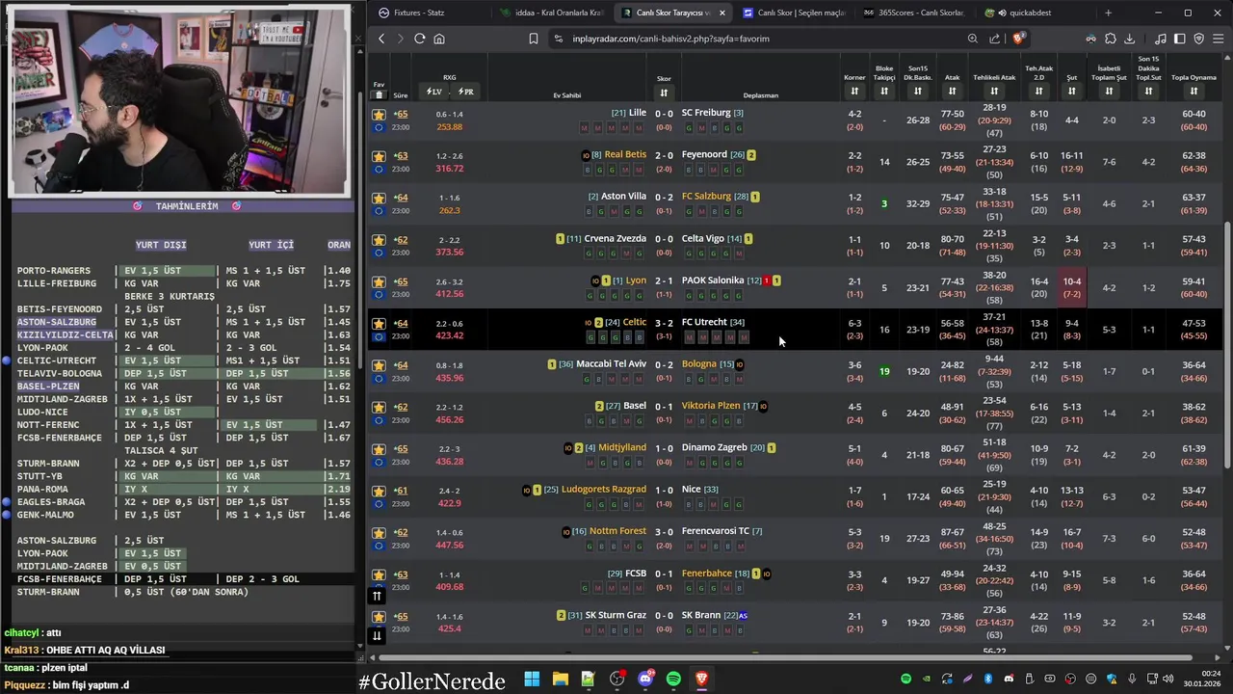The image size is (1233, 694).
Task: Jump to bottom with down-arrows button
Action: [x=377, y=635]
